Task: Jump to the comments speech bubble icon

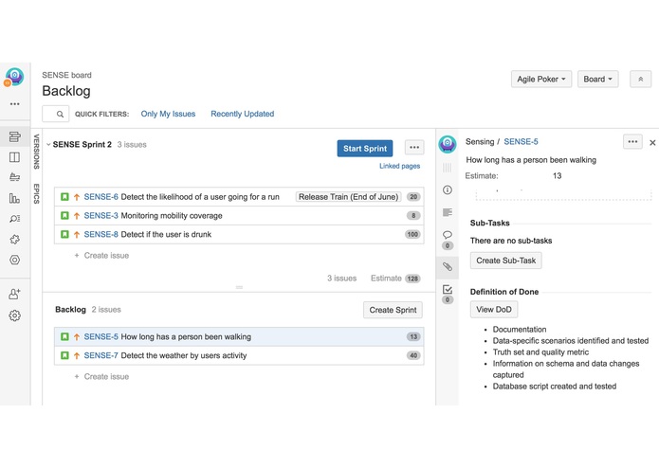Action: point(448,234)
